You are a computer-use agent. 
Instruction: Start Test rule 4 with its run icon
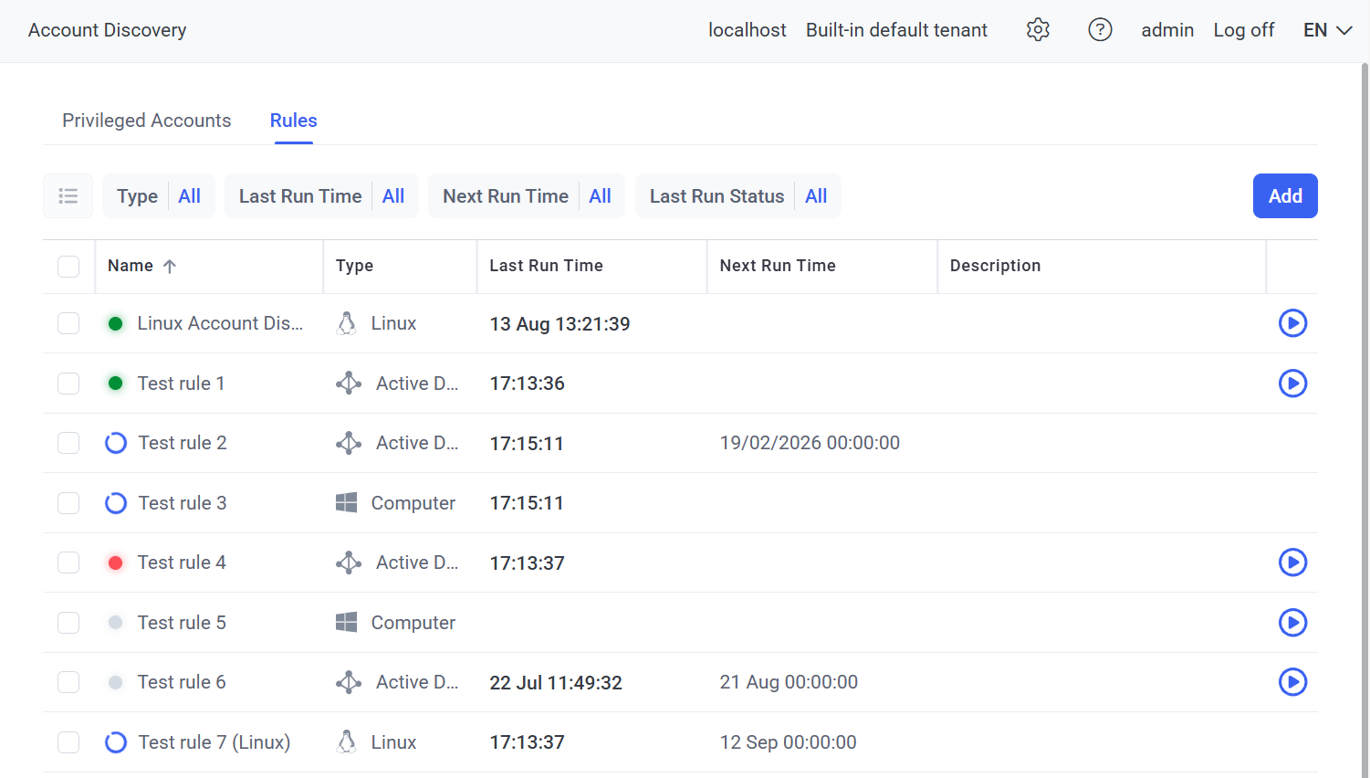pyautogui.click(x=1292, y=562)
